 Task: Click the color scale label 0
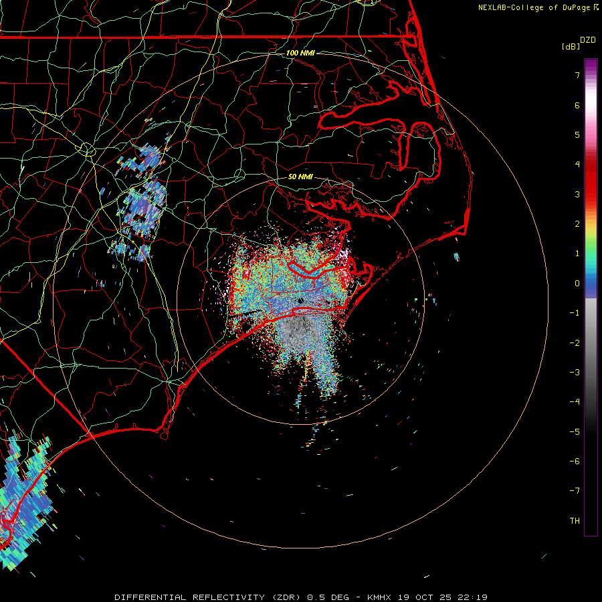point(577,284)
